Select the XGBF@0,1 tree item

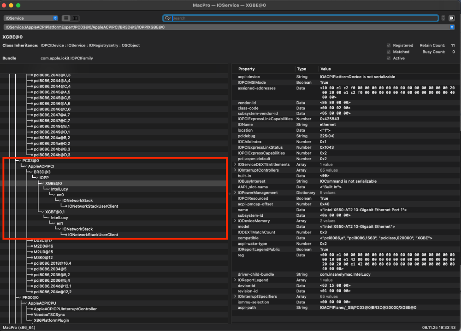55,212
